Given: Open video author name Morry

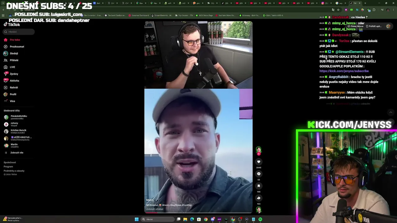Looking at the screenshot, I should pyautogui.click(x=150, y=200).
